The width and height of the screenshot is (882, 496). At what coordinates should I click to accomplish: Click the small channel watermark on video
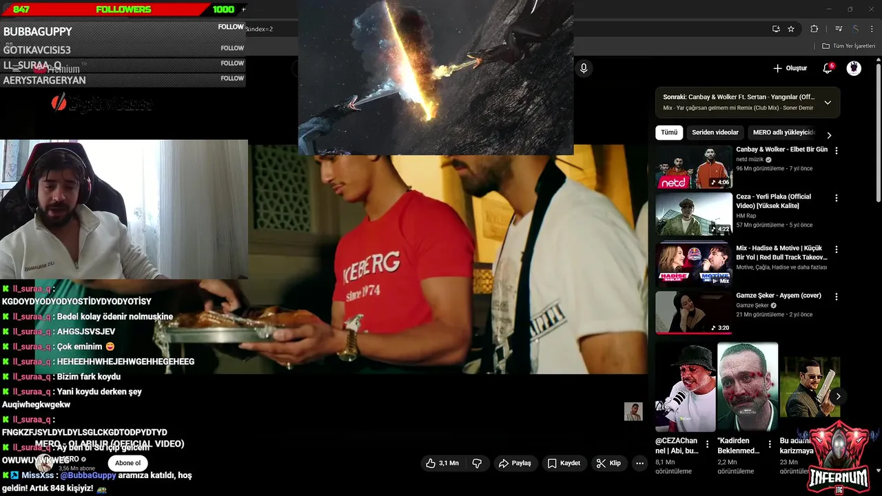pos(633,411)
